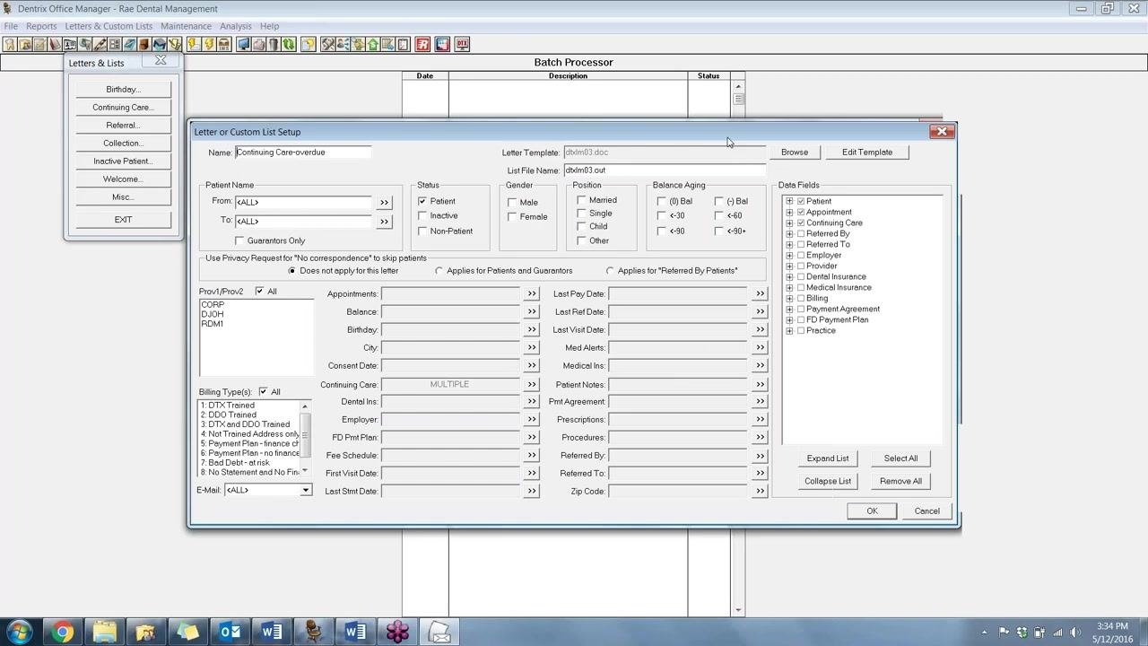Click the Browse button
1148x646 pixels.
click(795, 152)
